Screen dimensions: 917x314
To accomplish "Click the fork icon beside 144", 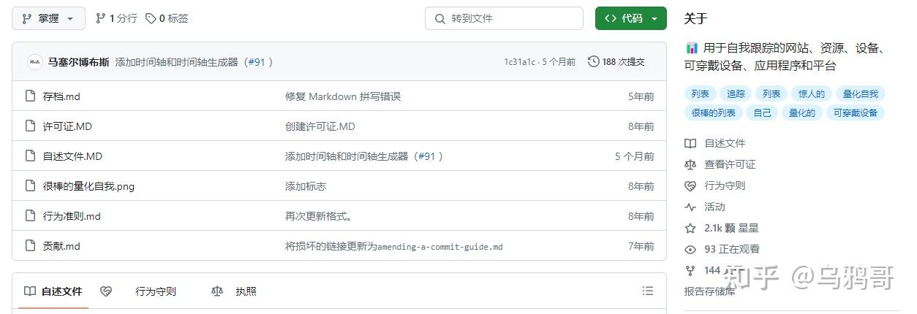I will [690, 270].
